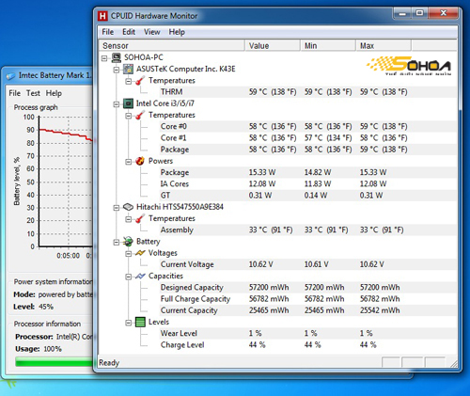
Task: Select the Full Charge Capacity row
Action: point(277,299)
